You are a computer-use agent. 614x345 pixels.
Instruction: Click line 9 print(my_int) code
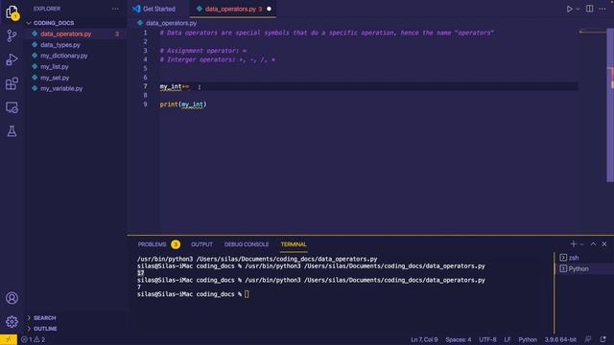click(x=183, y=104)
